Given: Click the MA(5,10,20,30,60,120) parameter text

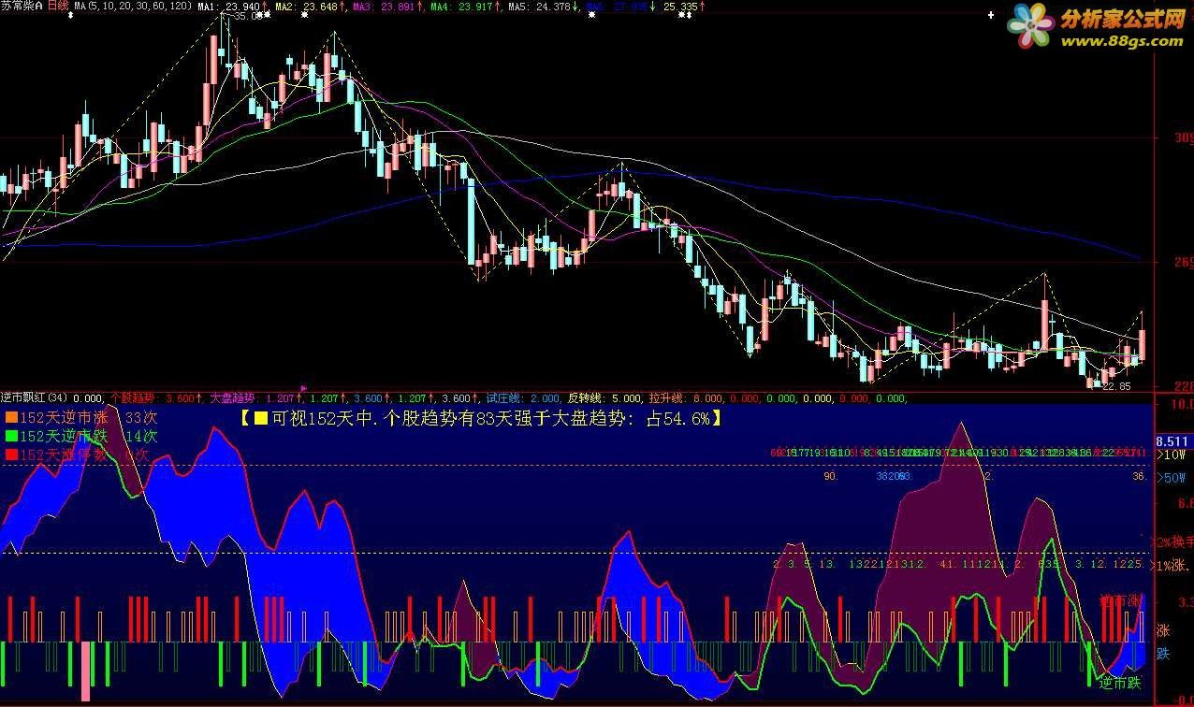Looking at the screenshot, I should [133, 6].
